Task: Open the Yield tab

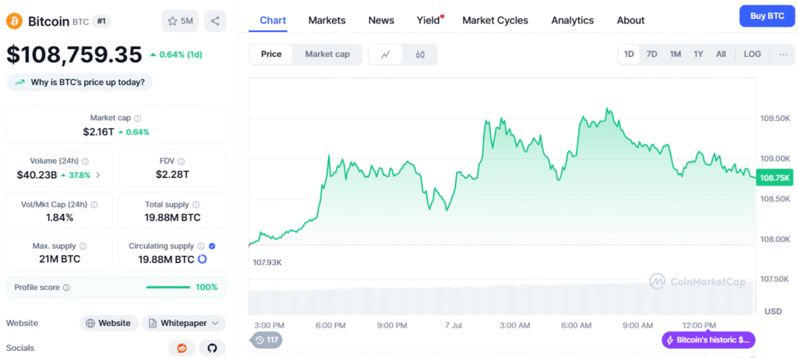Action: [429, 20]
